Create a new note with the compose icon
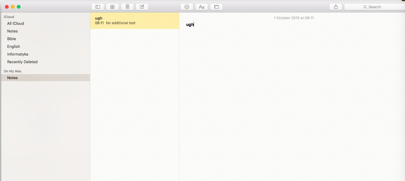This screenshot has height=181, width=405. 142,6
